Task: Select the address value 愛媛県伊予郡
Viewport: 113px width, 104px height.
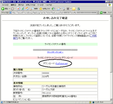Action: coord(59,96)
